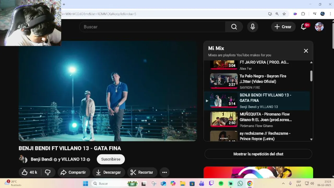The height and width of the screenshot is (188, 334).
Task: Click the YouTube search magnifier button
Action: [234, 27]
